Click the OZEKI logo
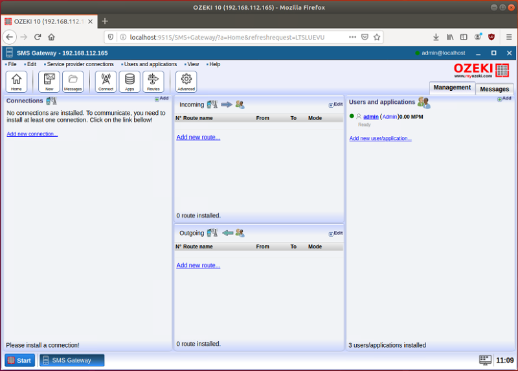Image resolution: width=518 pixels, height=371 pixels. [x=481, y=70]
